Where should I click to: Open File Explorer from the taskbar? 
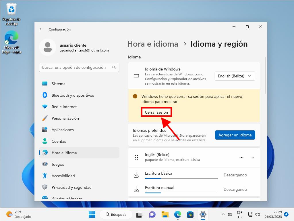coord(165,214)
